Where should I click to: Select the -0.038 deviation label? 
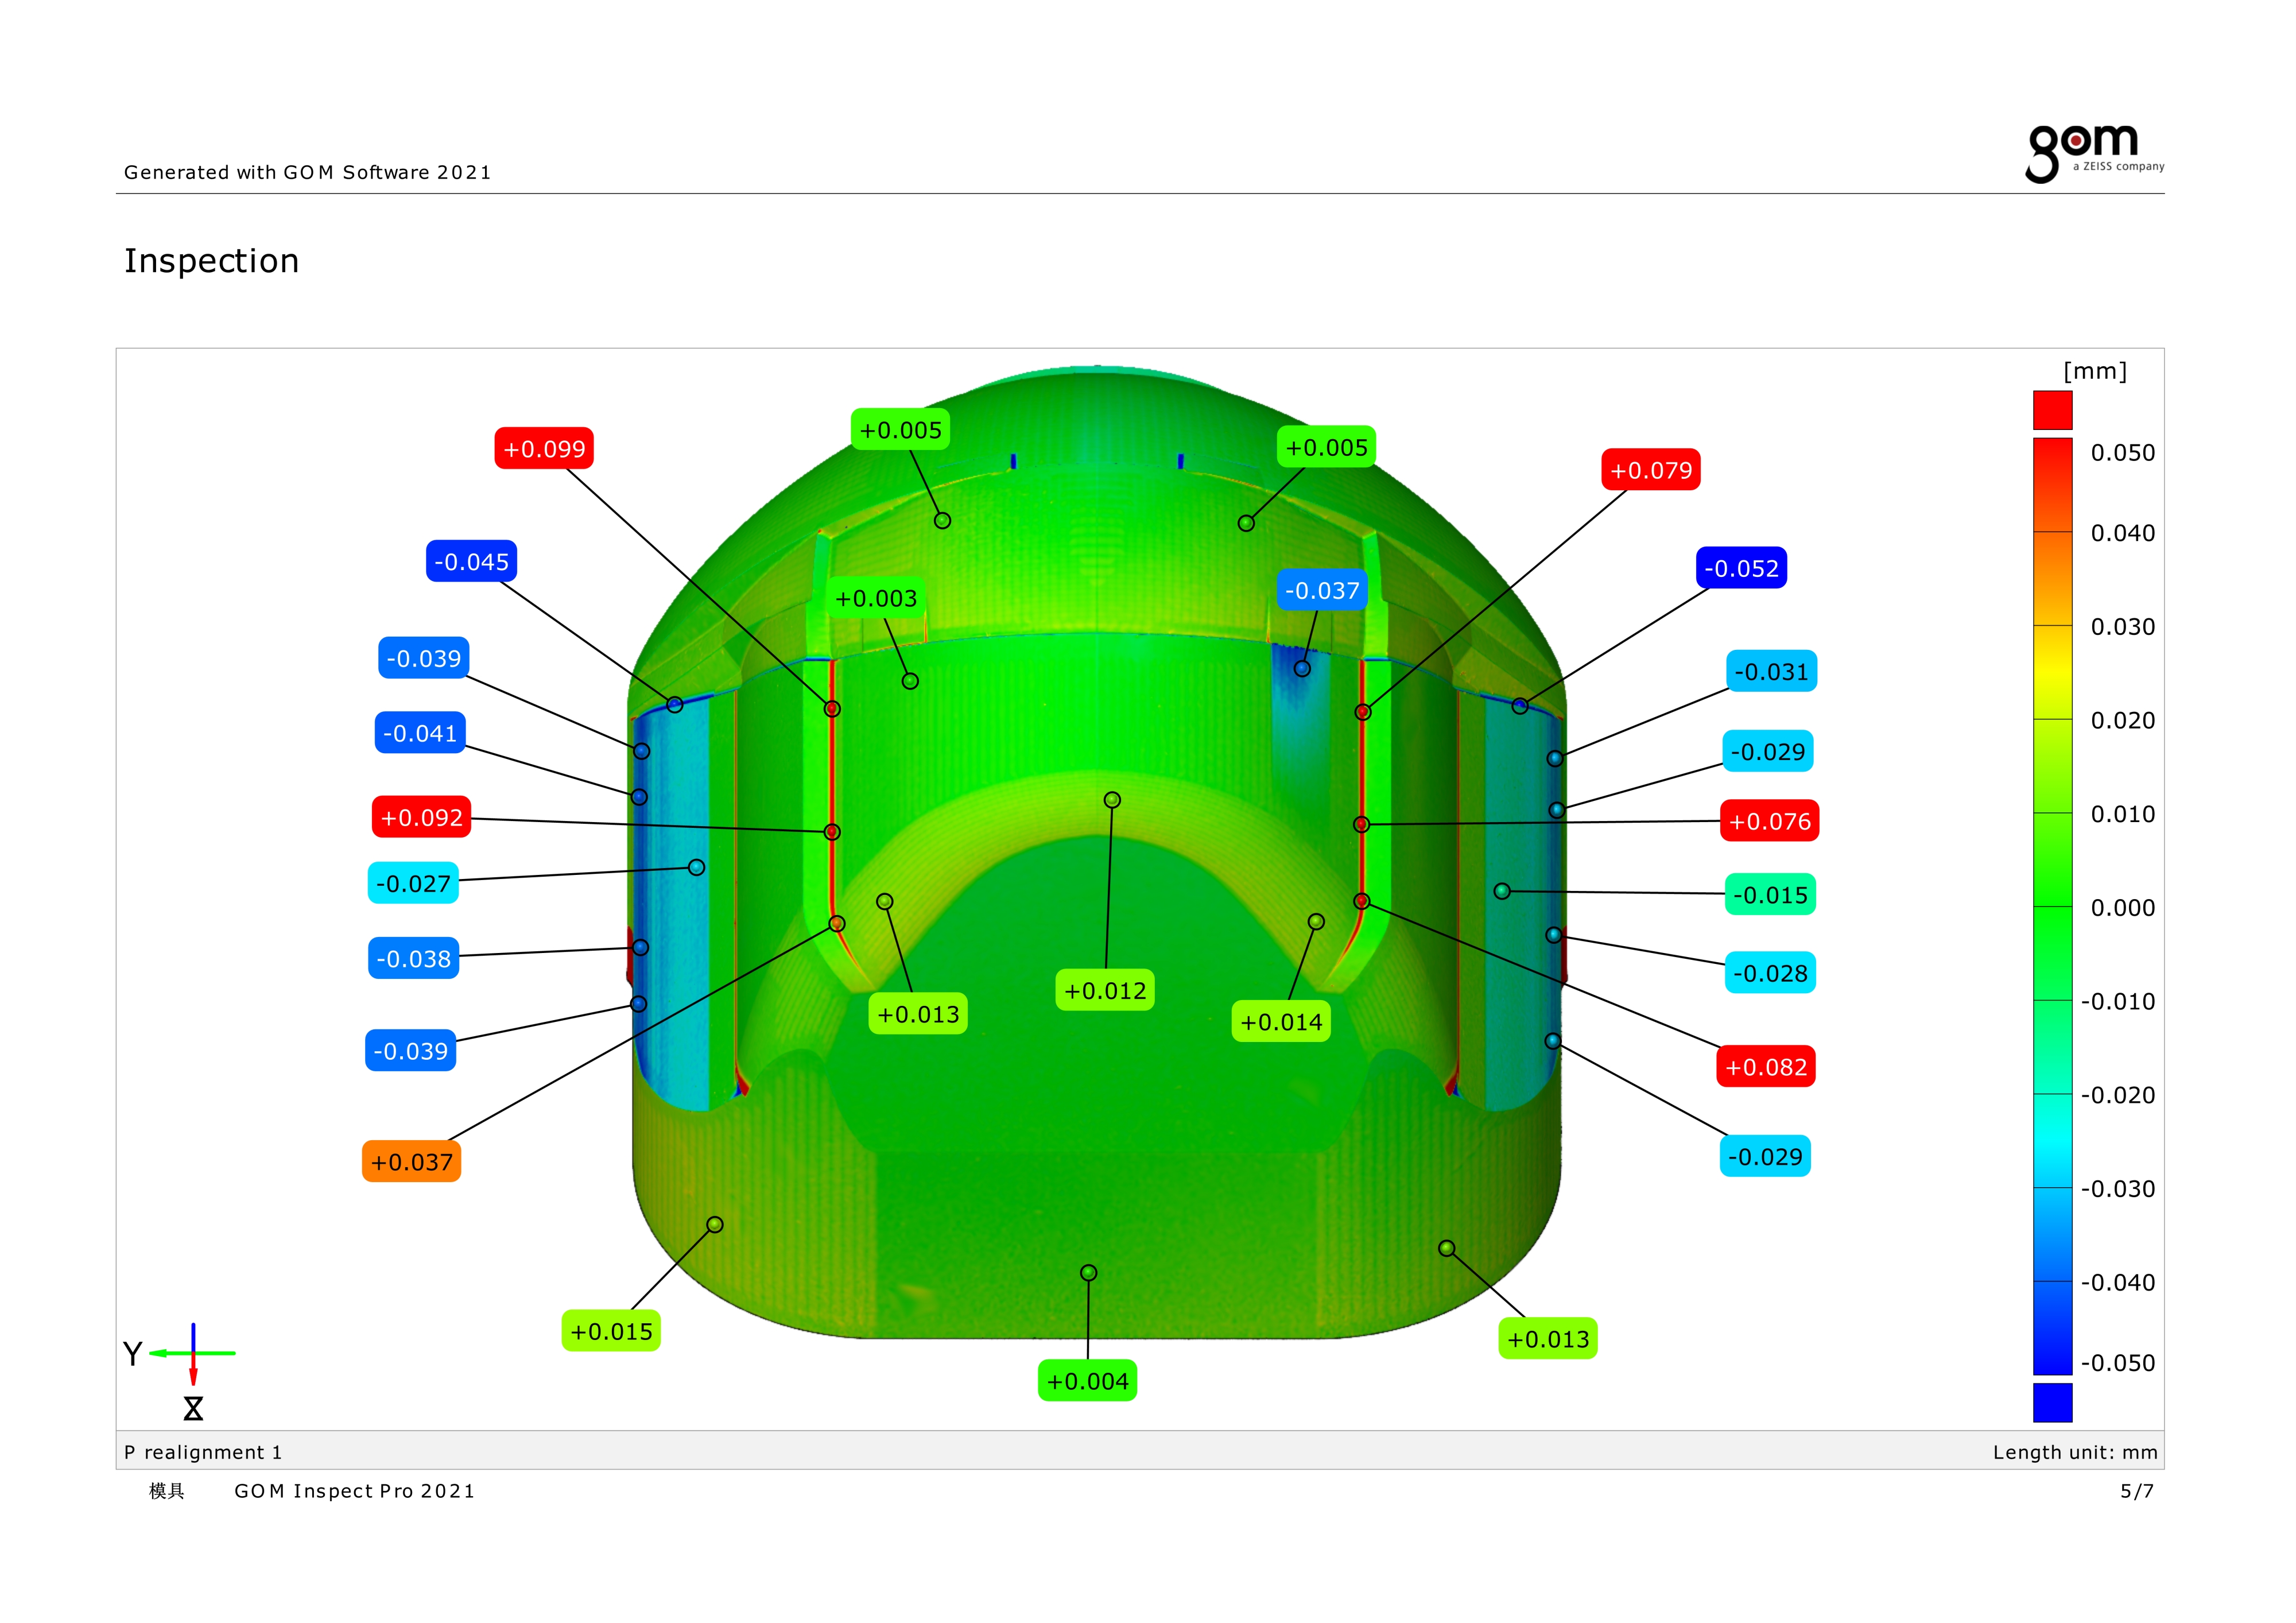(x=413, y=958)
